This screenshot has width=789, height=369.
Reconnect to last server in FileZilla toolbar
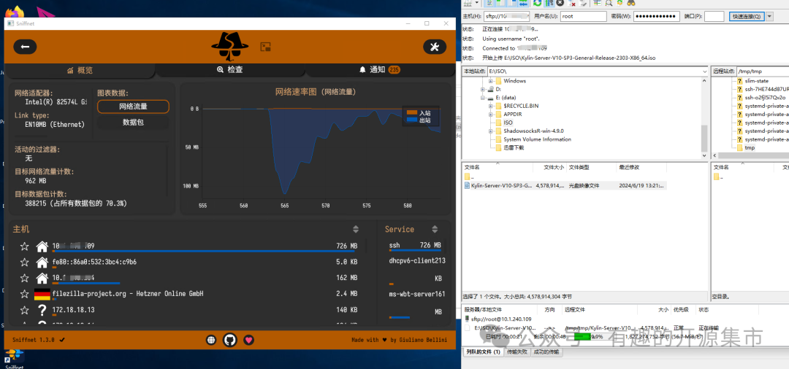point(583,3)
